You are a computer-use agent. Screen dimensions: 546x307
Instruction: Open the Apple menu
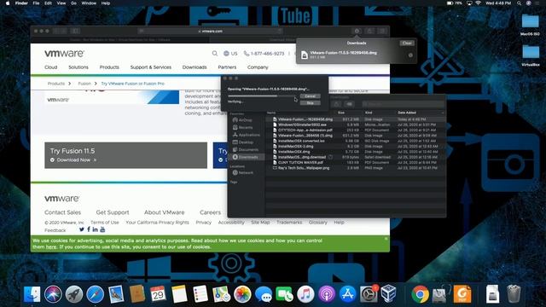click(x=8, y=3)
